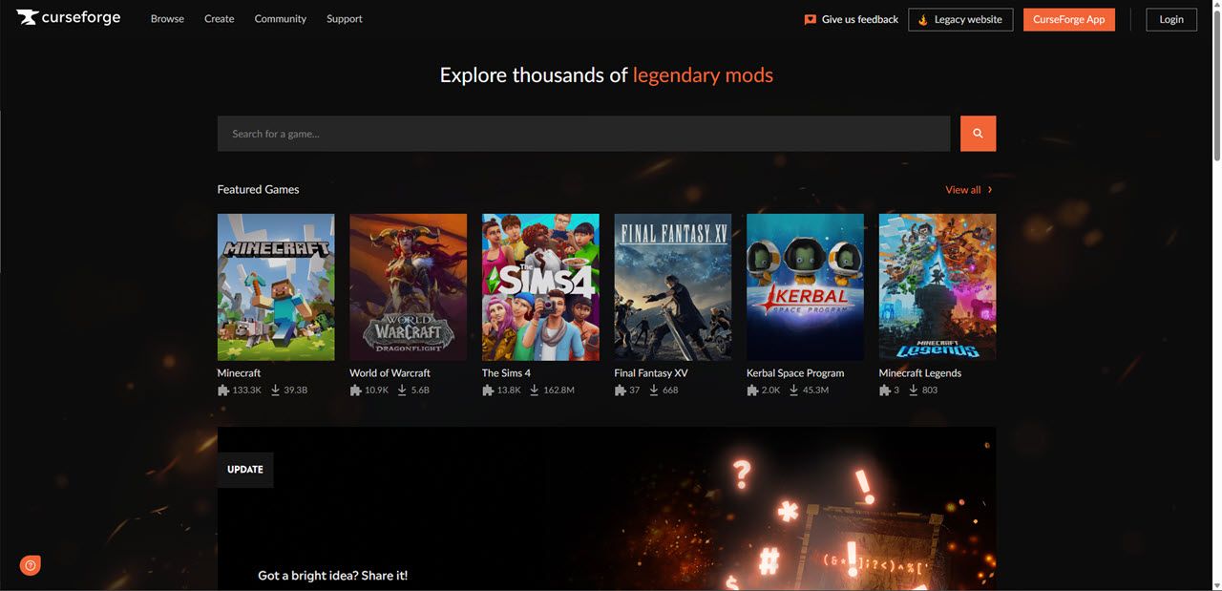Click the CurseForge App button

tap(1069, 19)
